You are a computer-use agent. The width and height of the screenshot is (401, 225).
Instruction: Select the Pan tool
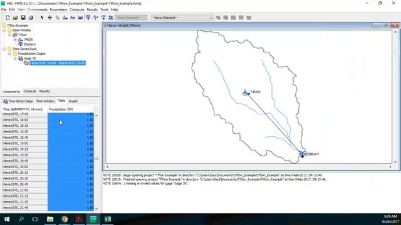[50, 17]
